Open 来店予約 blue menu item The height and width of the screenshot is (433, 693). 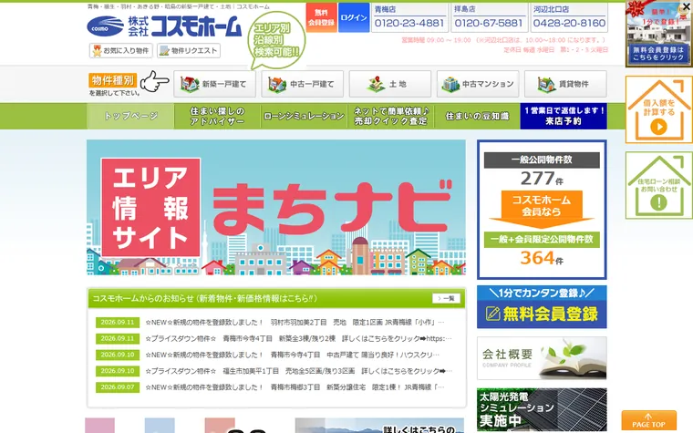pyautogui.click(x=564, y=116)
